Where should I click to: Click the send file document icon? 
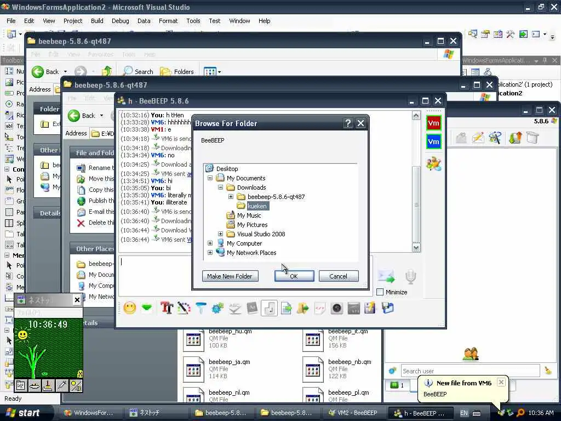286,308
